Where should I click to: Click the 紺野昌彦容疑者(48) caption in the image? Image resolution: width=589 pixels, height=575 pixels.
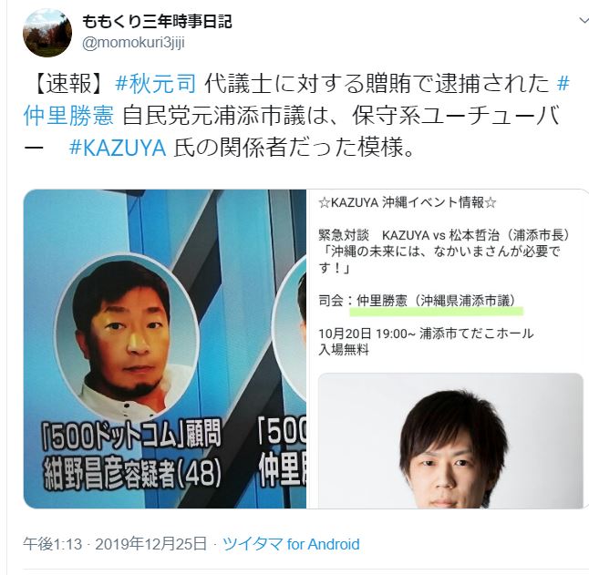(132, 474)
